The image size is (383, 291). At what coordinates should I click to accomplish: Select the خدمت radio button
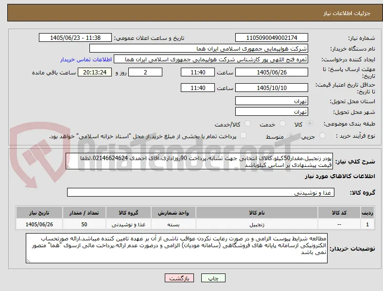(282, 124)
